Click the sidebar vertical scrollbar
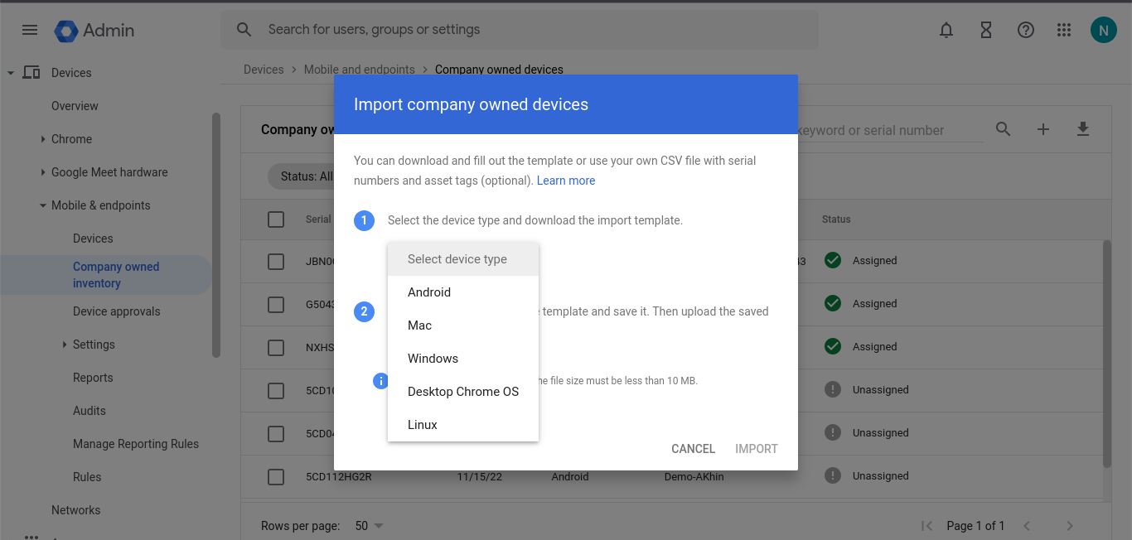1132x540 pixels. click(x=216, y=235)
